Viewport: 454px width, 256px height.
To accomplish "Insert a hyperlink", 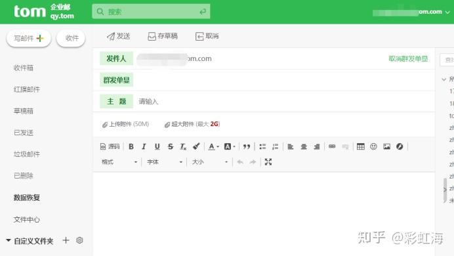I will pos(332,146).
